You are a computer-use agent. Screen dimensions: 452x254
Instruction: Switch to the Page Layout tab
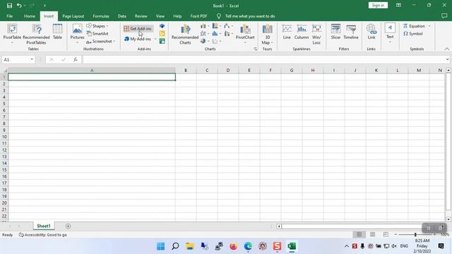point(73,16)
